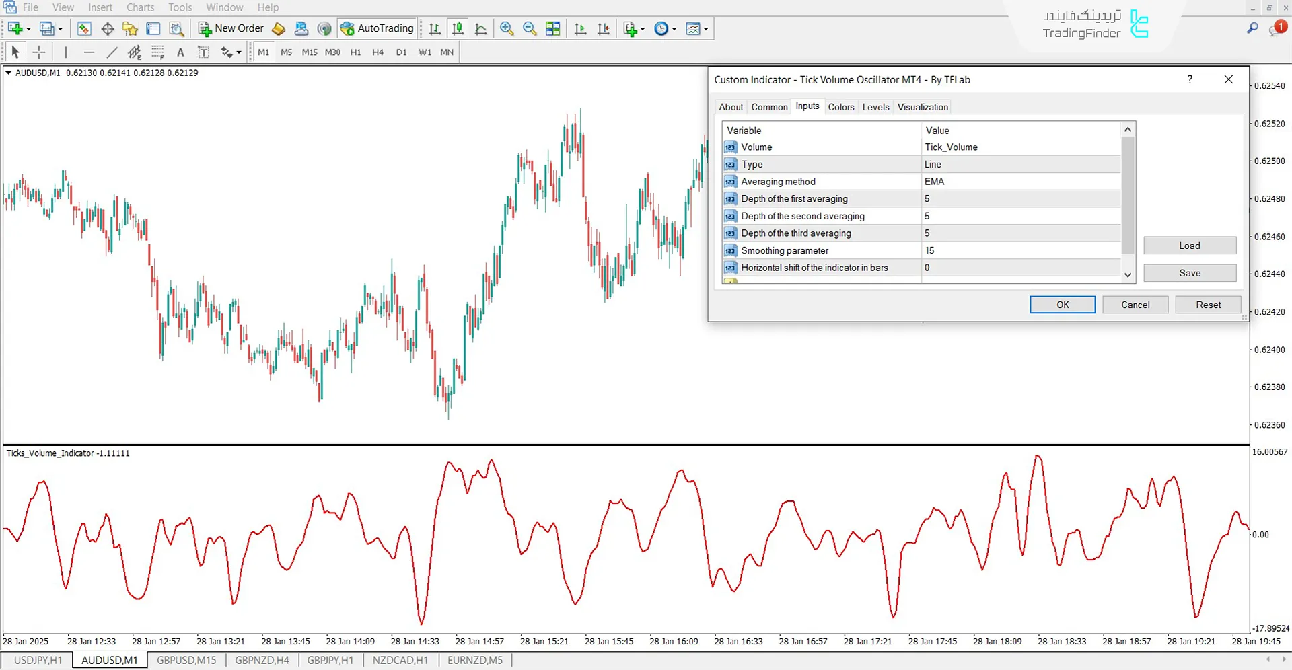Select the Crosshair tool
Image resolution: width=1292 pixels, height=670 pixels.
coord(38,52)
